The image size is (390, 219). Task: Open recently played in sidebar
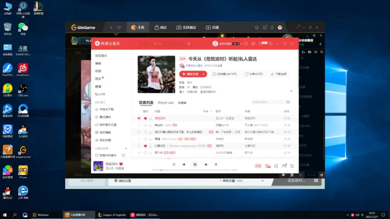tap(103, 117)
